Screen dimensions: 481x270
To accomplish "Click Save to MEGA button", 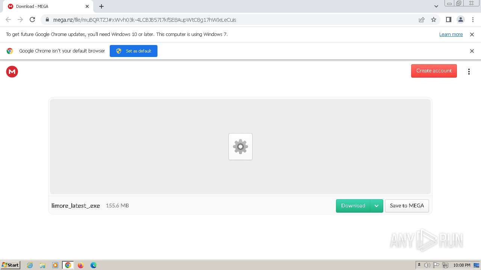I will pos(407,206).
